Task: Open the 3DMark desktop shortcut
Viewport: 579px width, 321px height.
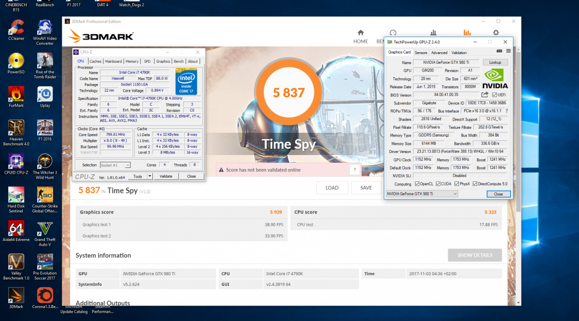Action: click(x=16, y=298)
